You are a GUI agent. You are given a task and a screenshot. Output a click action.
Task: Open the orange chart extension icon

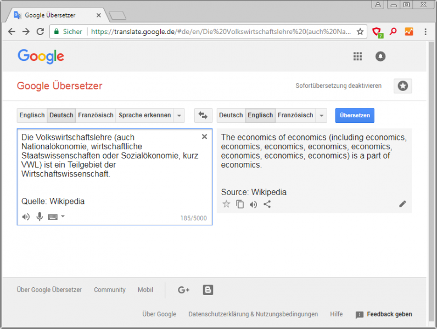click(409, 31)
